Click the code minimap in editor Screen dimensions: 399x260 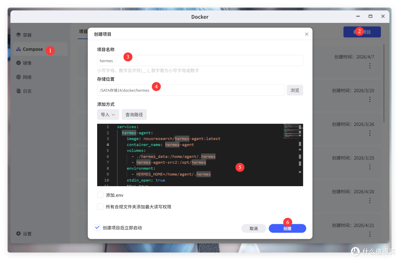point(291,131)
